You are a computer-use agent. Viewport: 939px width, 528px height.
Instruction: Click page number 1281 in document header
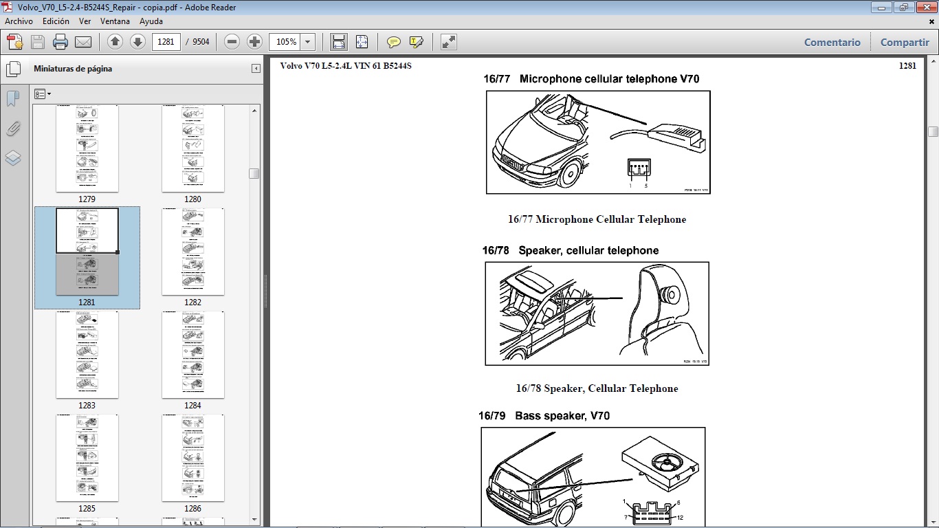[907, 66]
